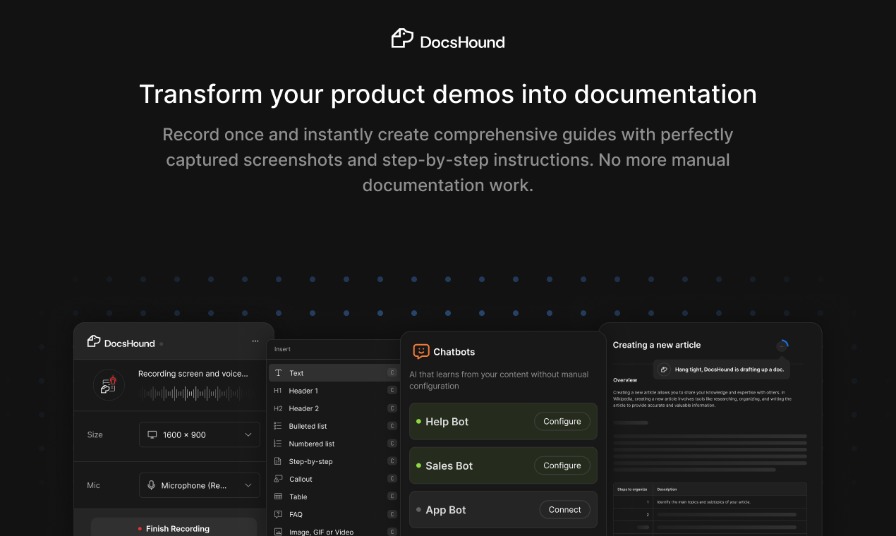Choose Bulleted list from the Insert menu

click(x=334, y=426)
